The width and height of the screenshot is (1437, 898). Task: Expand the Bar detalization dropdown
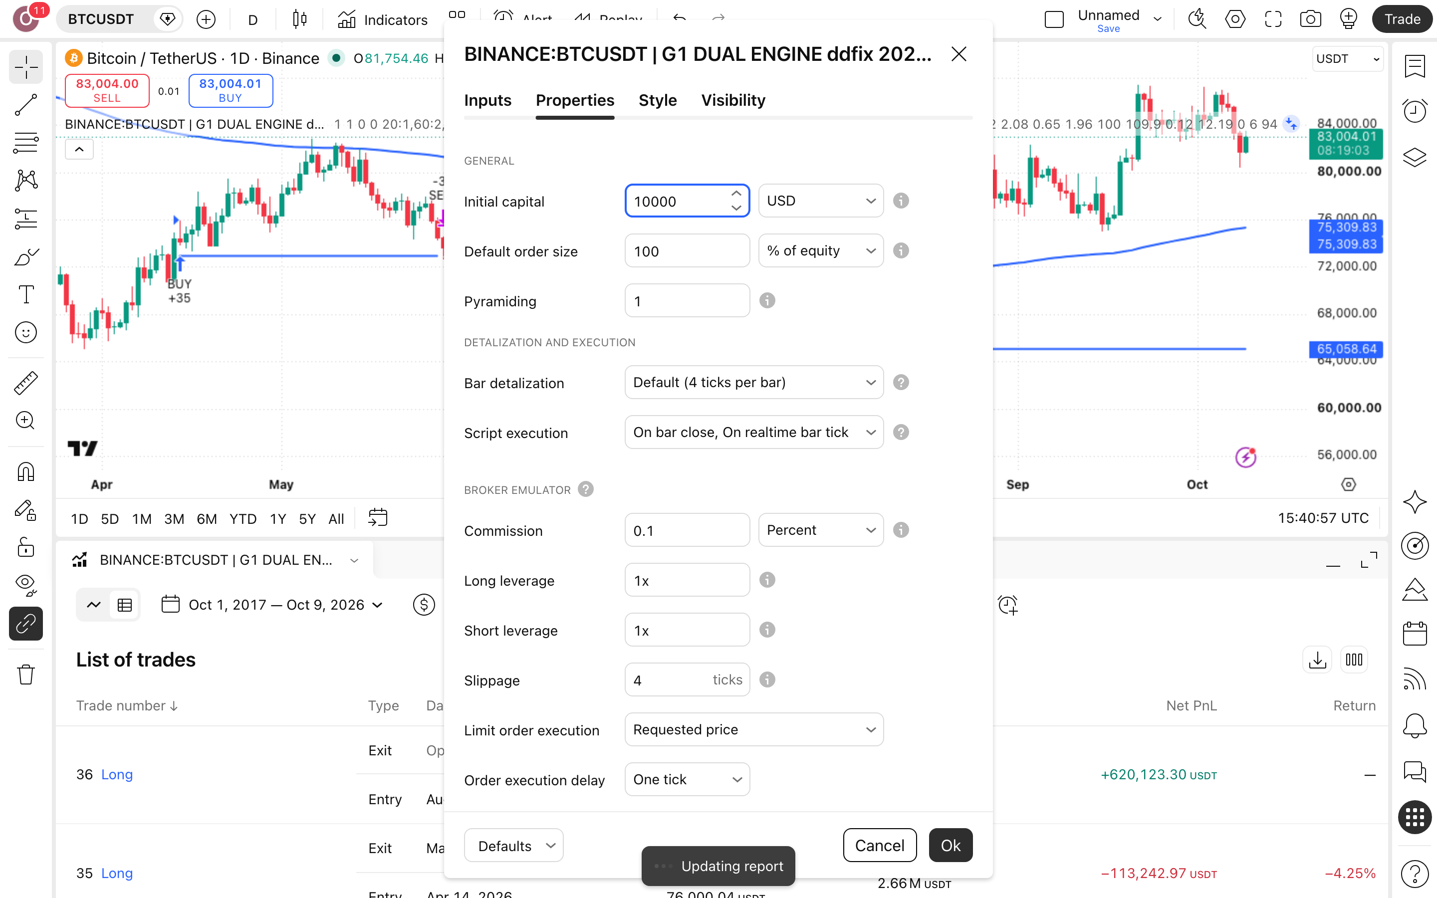pyautogui.click(x=753, y=383)
